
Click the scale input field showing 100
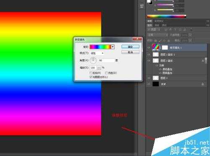pyautogui.click(x=93, y=68)
